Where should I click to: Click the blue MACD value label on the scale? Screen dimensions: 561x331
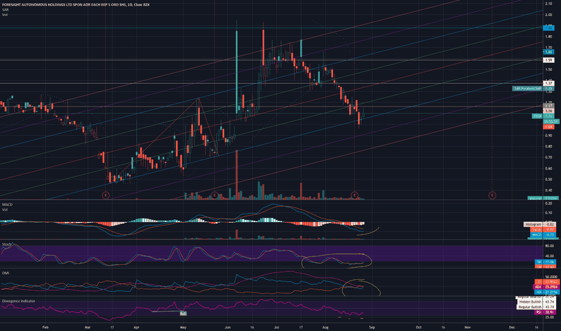543,235
